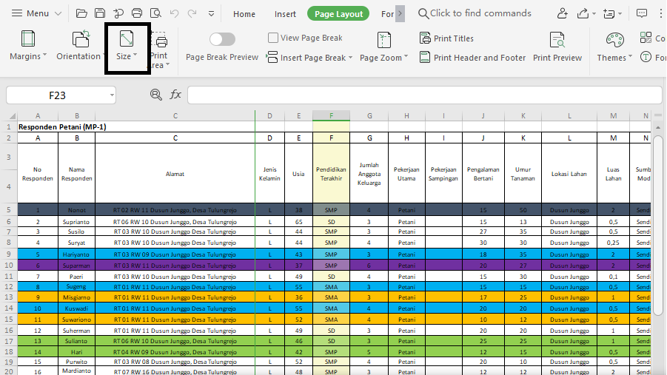Select the purple Suparman row name cell
This screenshot has height=375, width=667.
(x=76, y=265)
